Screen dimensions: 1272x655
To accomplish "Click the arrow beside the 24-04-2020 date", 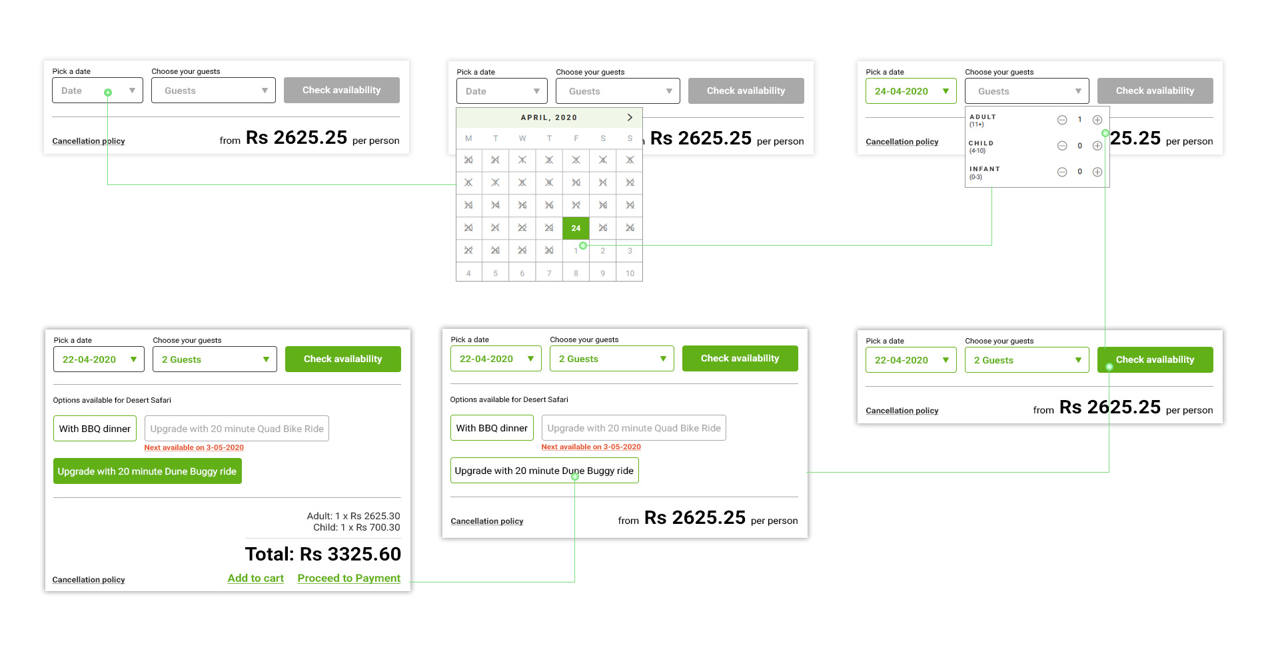I will click(945, 91).
